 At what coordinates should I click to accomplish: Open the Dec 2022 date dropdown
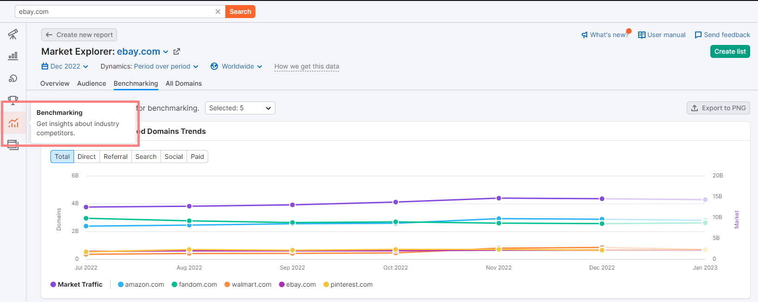pos(65,66)
